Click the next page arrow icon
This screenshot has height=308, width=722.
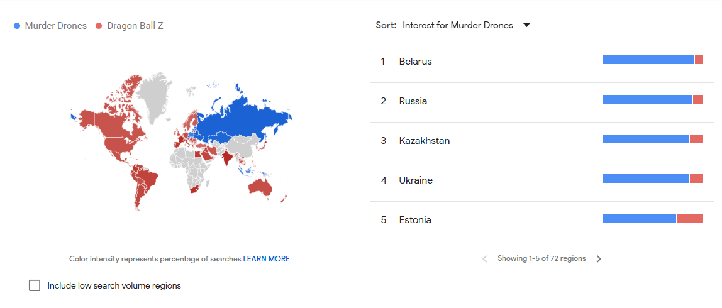click(599, 259)
